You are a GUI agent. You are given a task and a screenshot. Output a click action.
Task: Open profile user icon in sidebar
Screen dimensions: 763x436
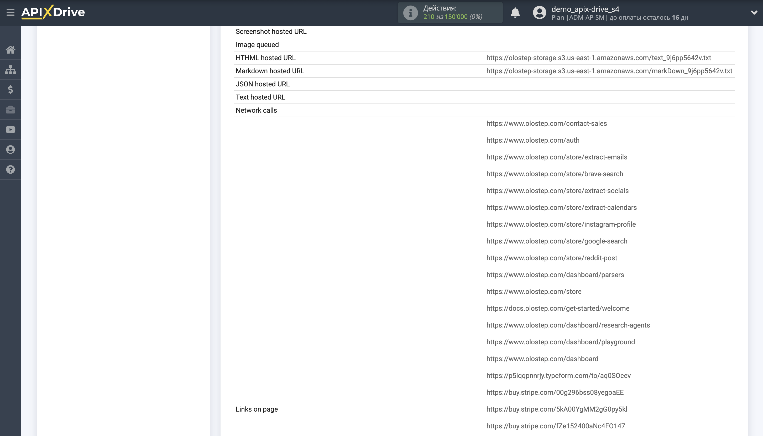(x=11, y=149)
